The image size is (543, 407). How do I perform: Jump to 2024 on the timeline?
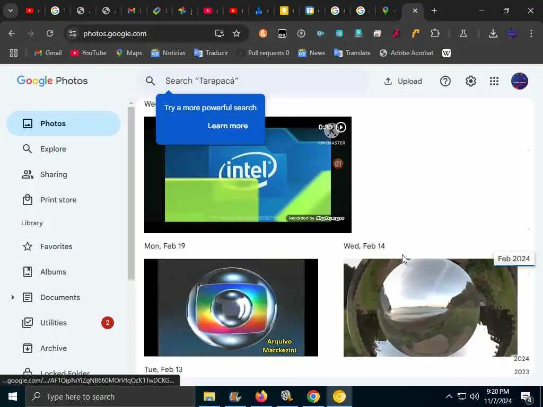pyautogui.click(x=521, y=359)
